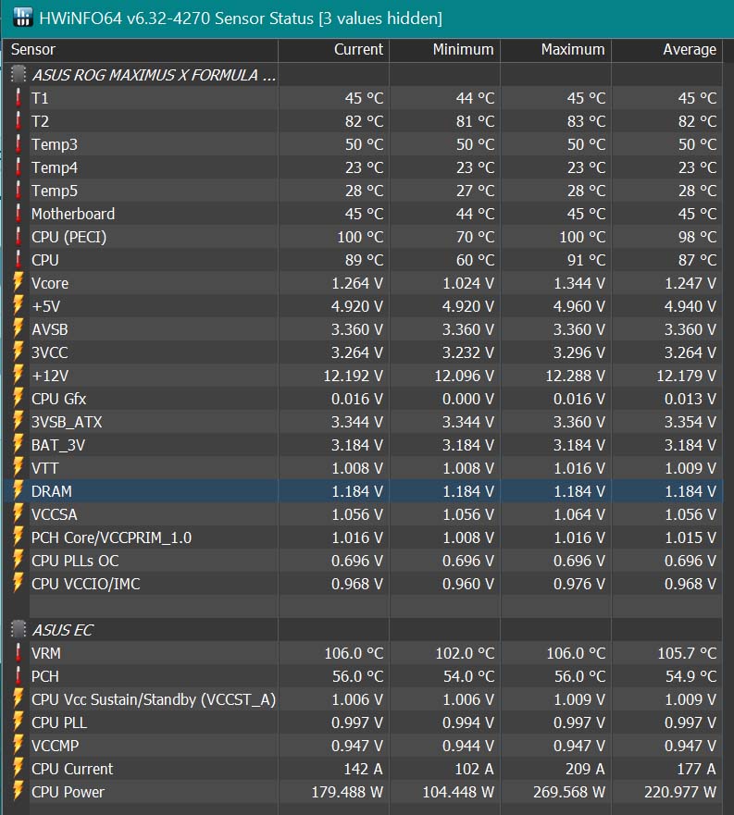Click the lightning bolt icon beside +12V
This screenshot has height=815, width=734.
(19, 375)
